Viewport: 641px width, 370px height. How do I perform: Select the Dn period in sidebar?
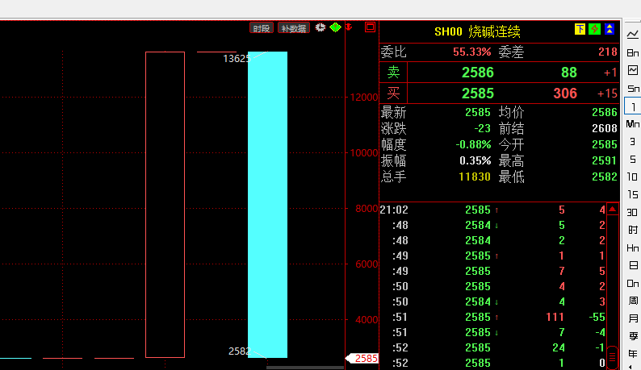pos(633,284)
